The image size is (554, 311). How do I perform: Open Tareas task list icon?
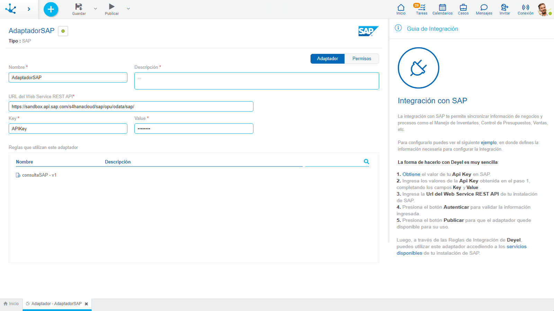click(422, 7)
